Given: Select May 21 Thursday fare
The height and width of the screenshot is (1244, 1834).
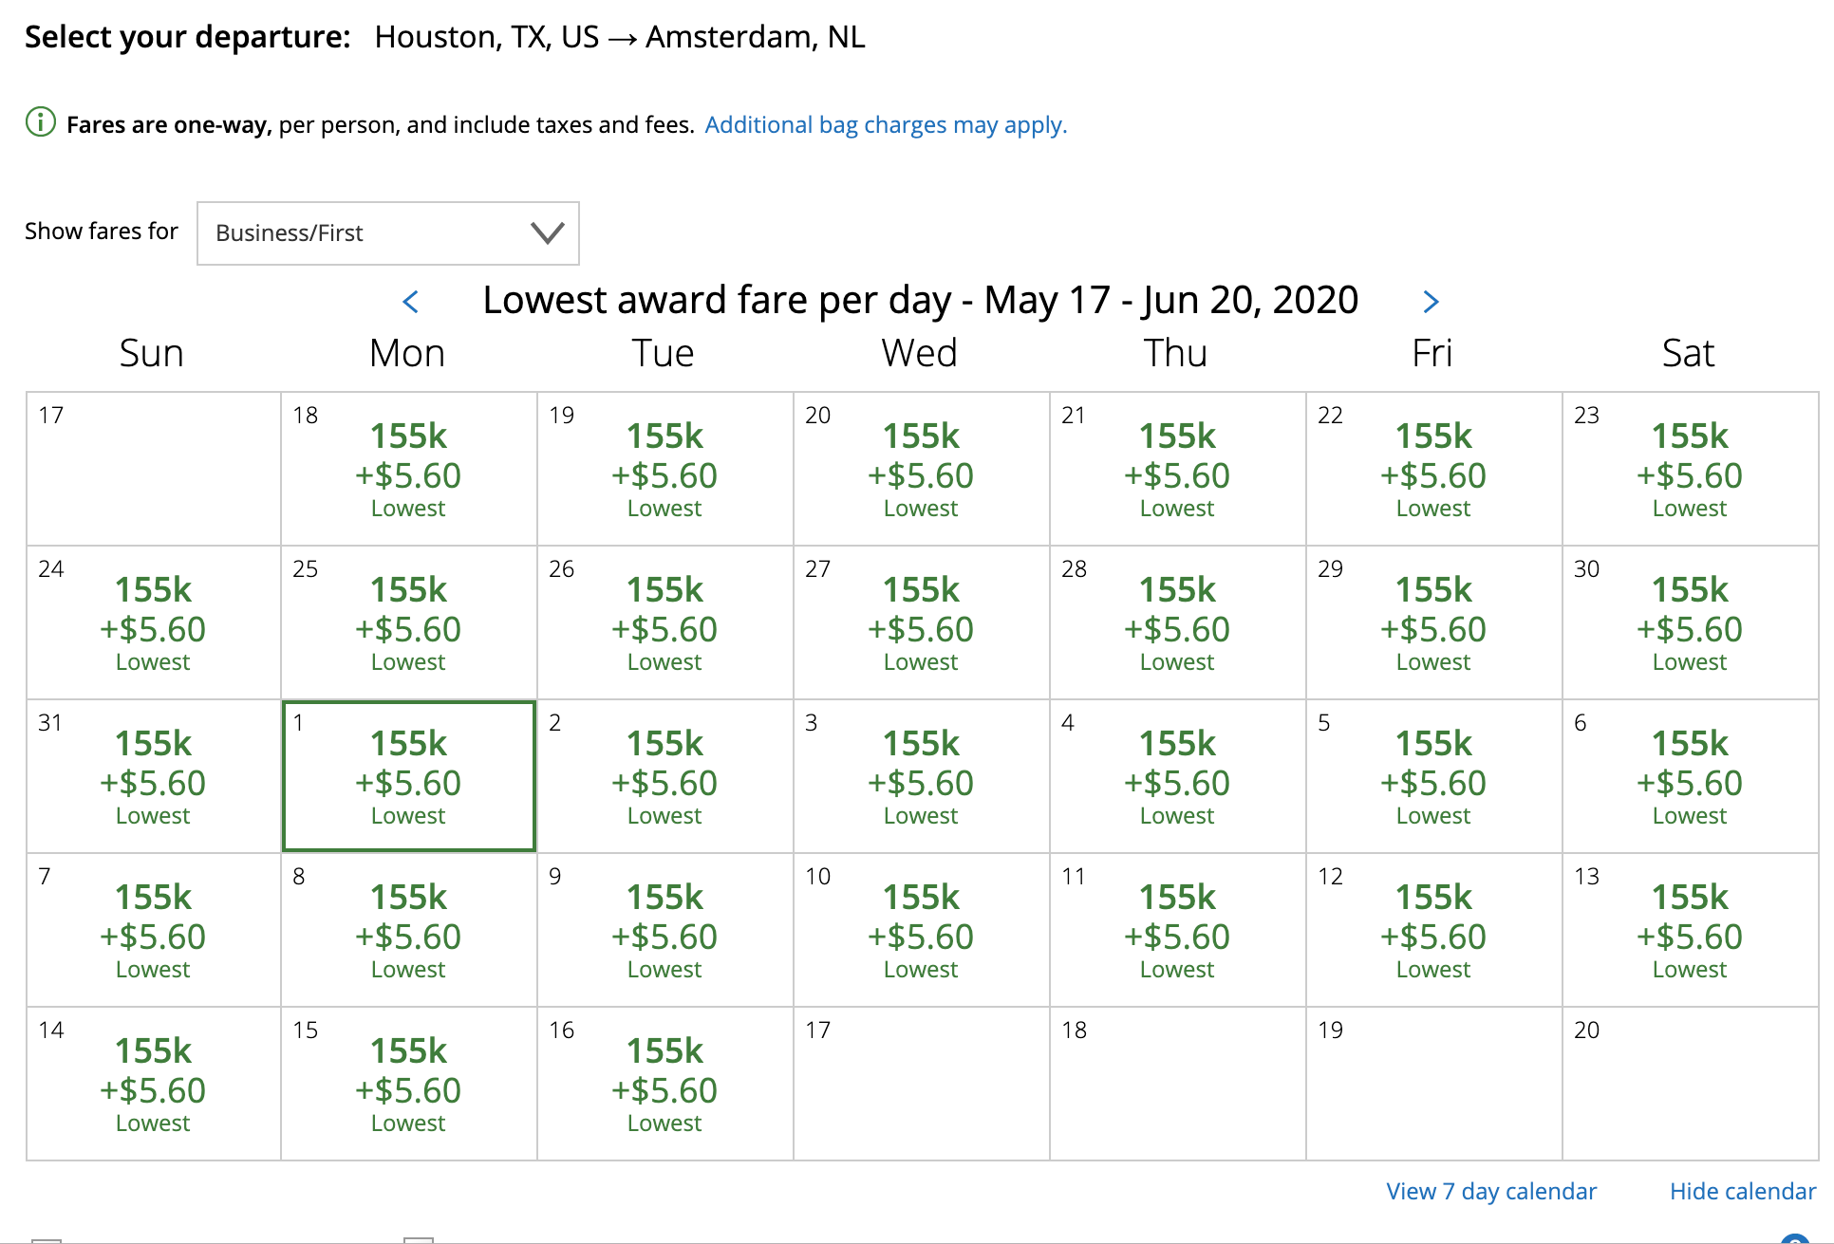Looking at the screenshot, I should point(1176,471).
